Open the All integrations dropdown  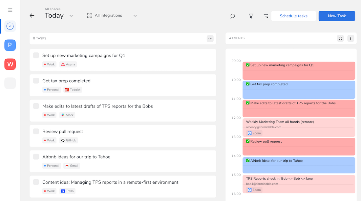click(x=135, y=15)
